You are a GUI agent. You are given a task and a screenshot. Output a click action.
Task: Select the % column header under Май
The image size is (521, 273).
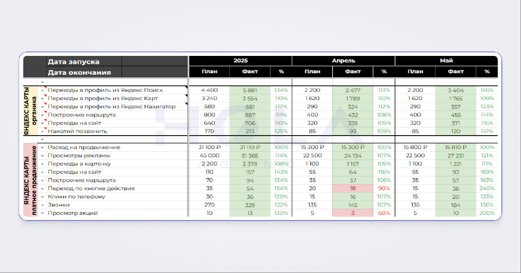[x=487, y=72]
